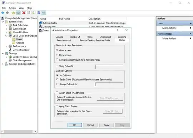
Task: Click Local Users and Groups icon
Action: click(10, 36)
